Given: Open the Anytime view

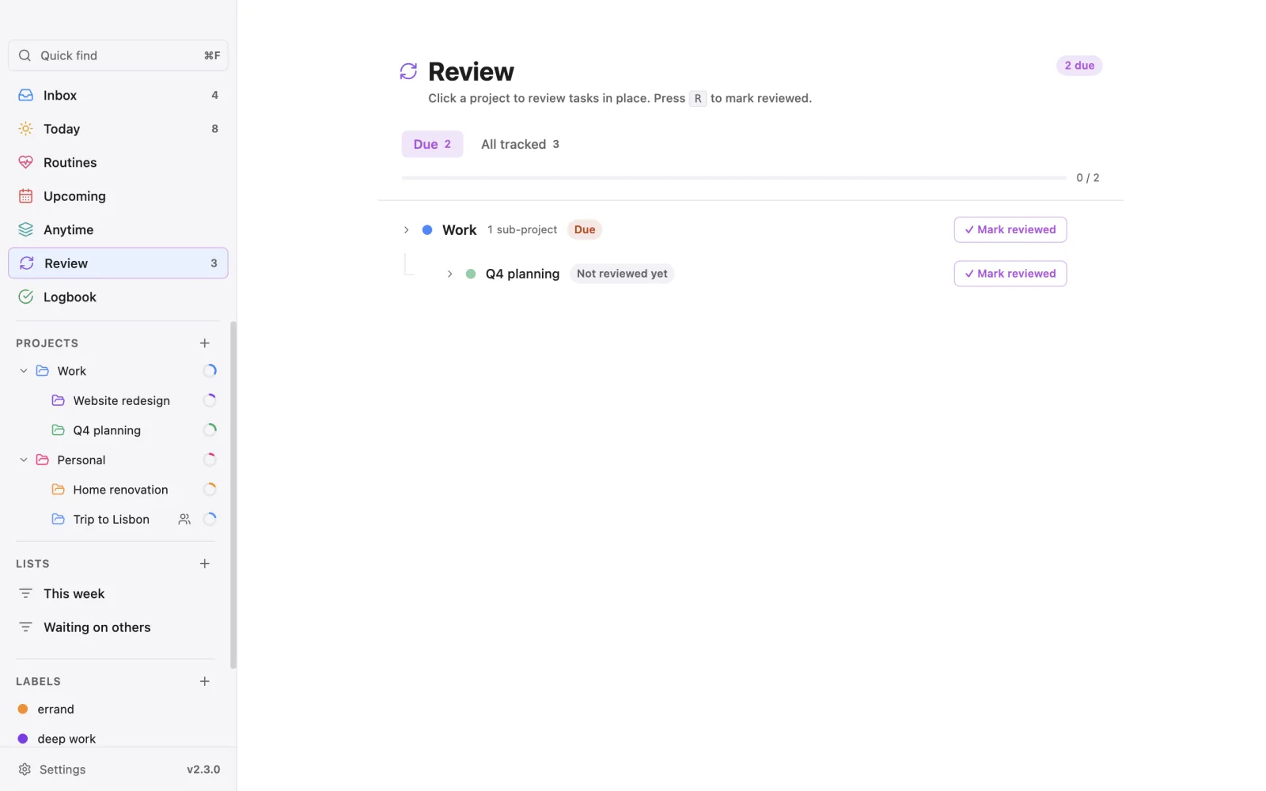Looking at the screenshot, I should click(118, 229).
